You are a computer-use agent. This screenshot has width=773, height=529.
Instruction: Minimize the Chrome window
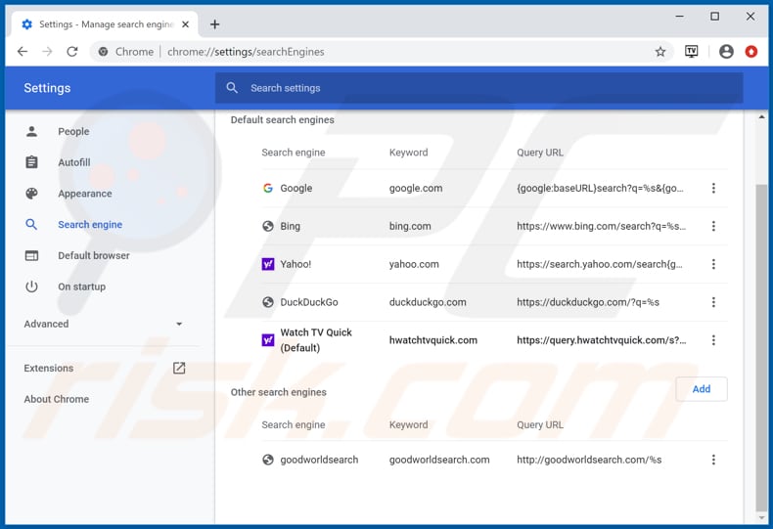coord(679,17)
